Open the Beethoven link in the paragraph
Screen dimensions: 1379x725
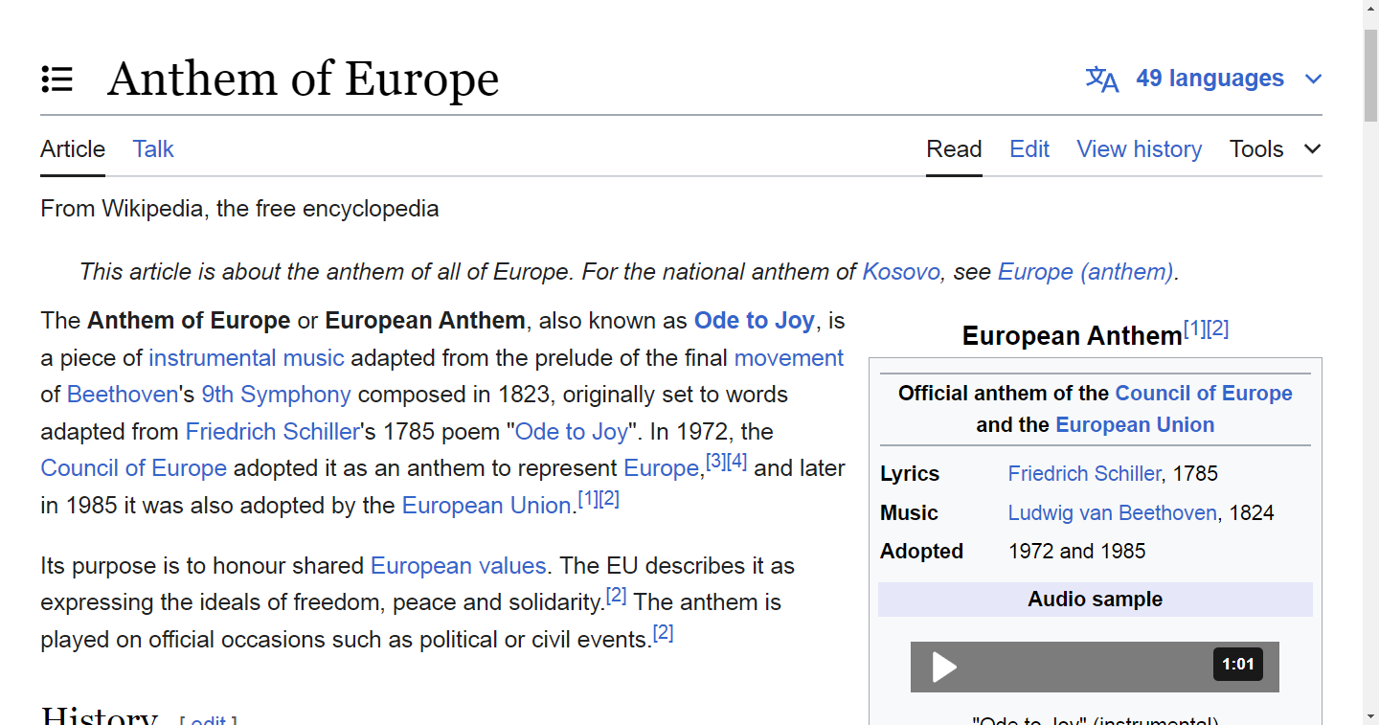point(123,395)
